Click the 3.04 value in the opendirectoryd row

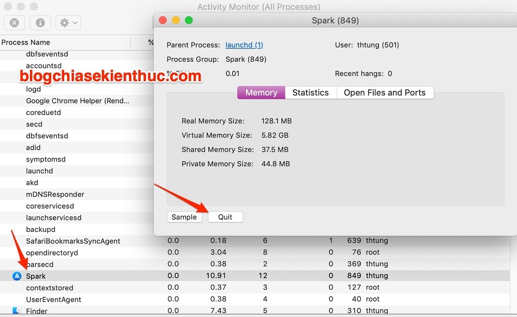pyautogui.click(x=218, y=252)
